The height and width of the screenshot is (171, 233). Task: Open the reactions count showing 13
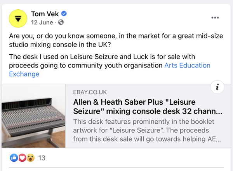point(42,158)
